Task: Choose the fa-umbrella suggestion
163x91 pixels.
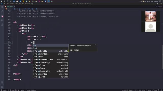Action: pyautogui.click(x=50, y=51)
